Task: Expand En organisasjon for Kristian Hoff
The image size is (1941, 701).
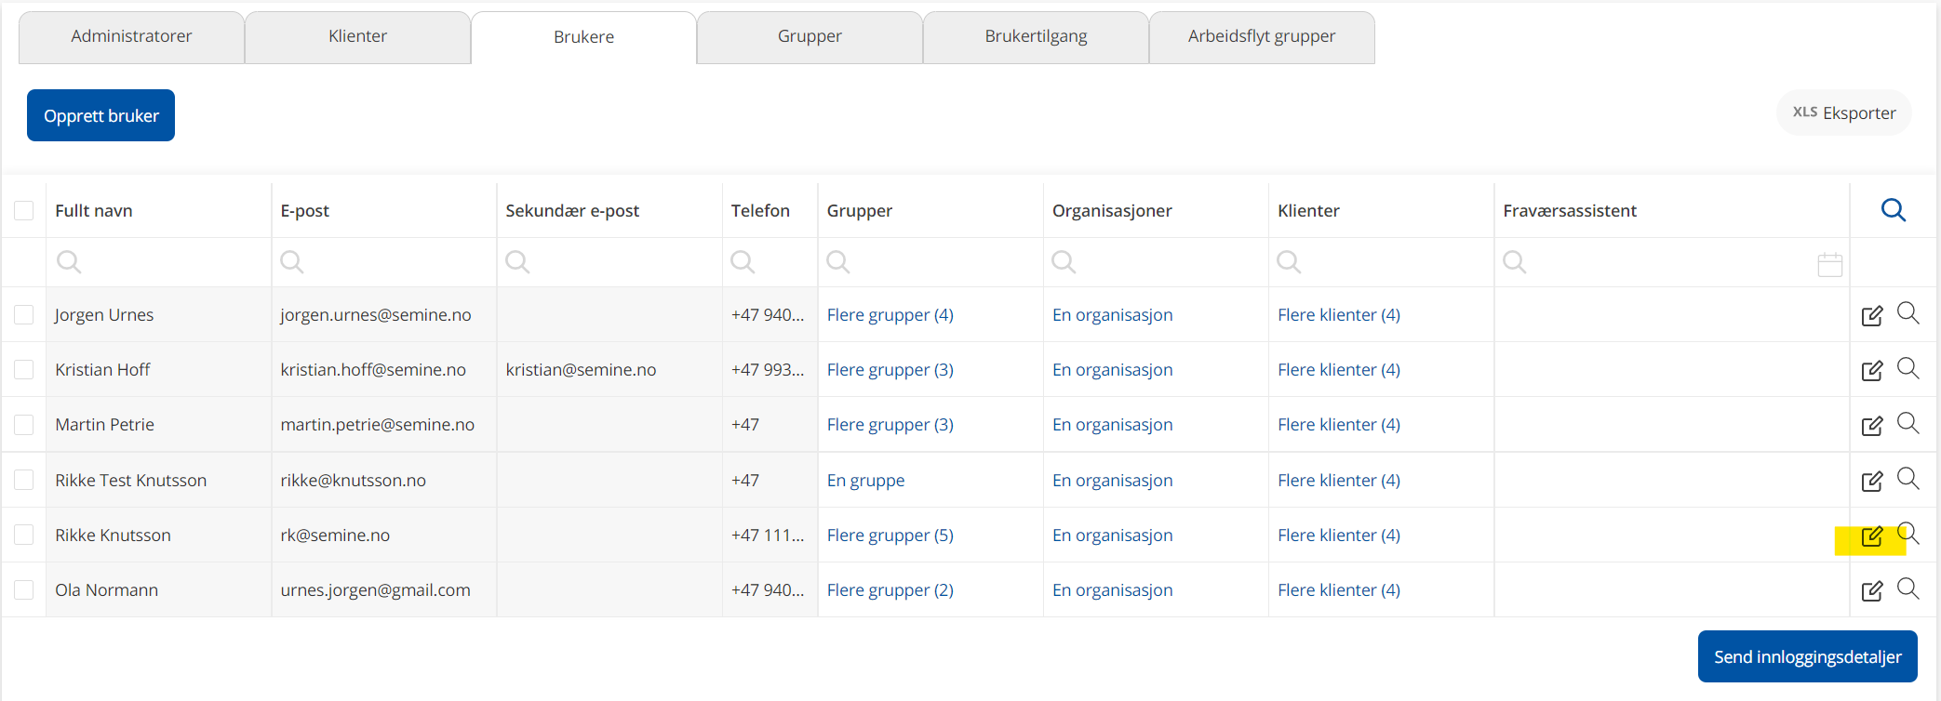Action: coord(1112,370)
